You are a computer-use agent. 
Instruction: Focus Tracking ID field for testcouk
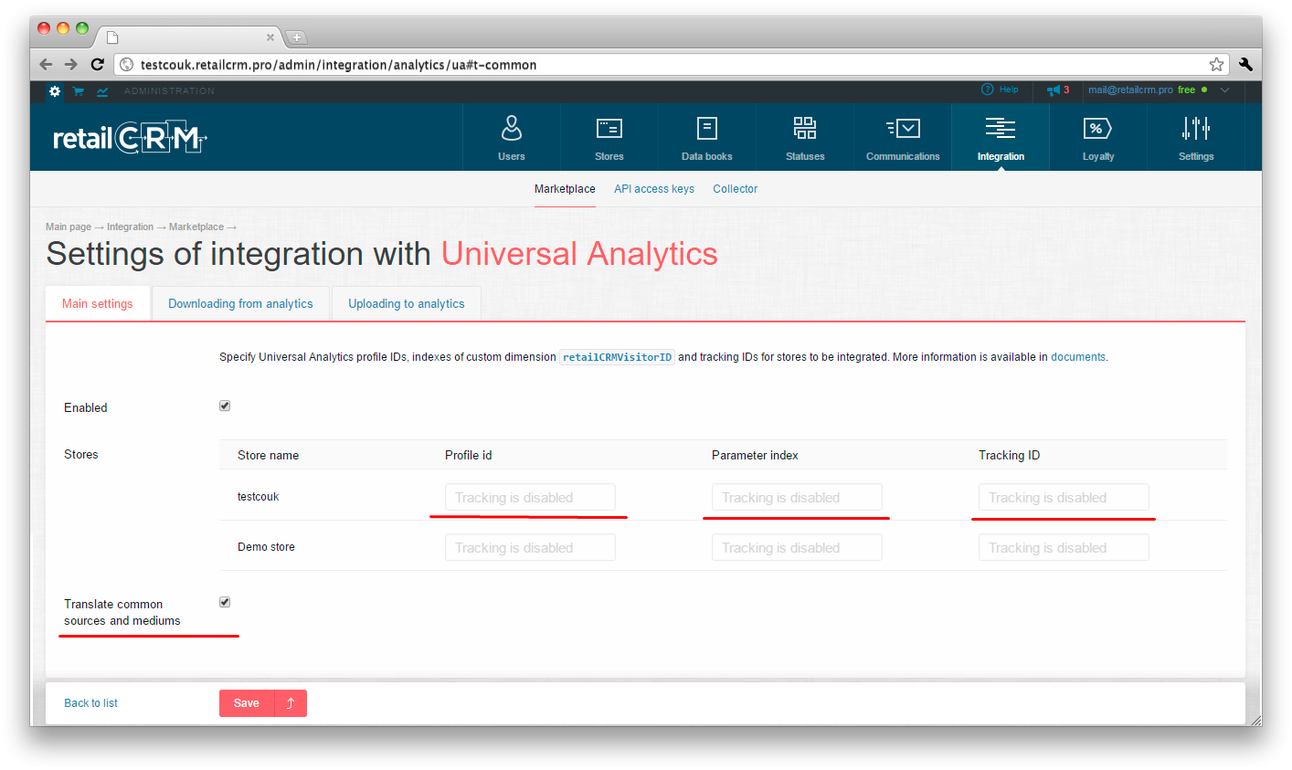pos(1064,497)
